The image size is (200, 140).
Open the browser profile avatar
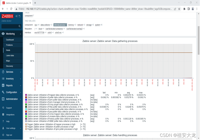coord(193,9)
